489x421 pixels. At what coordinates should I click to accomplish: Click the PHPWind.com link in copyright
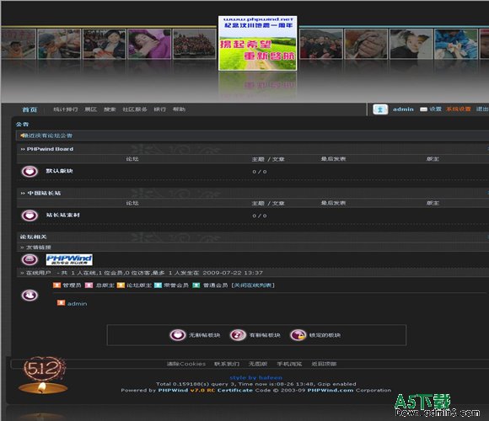click(330, 390)
